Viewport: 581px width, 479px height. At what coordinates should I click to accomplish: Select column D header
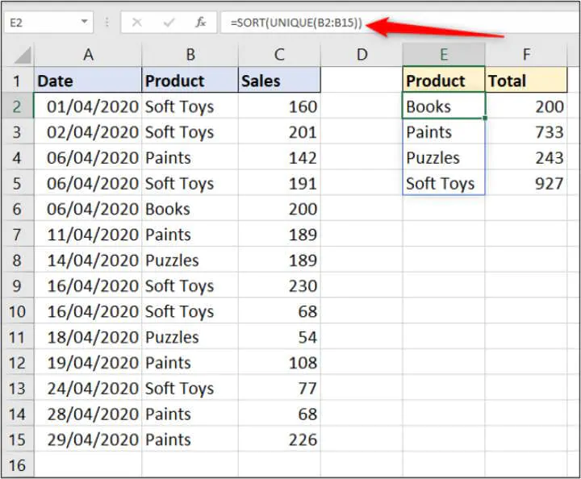[x=362, y=55]
